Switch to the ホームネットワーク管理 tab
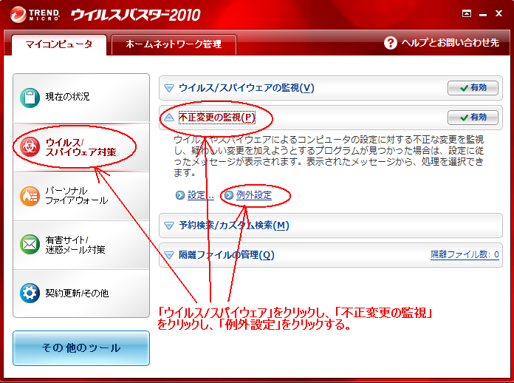514x383 pixels. (174, 44)
